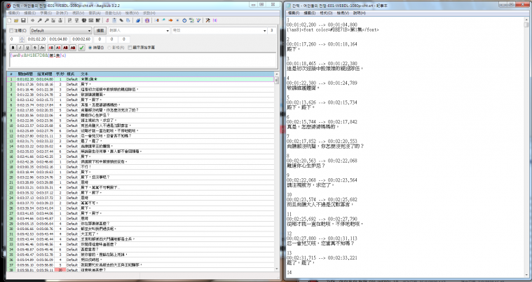Screen dimensions: 532x282
Task: Open the Default style dropdown
Action: tap(61, 31)
